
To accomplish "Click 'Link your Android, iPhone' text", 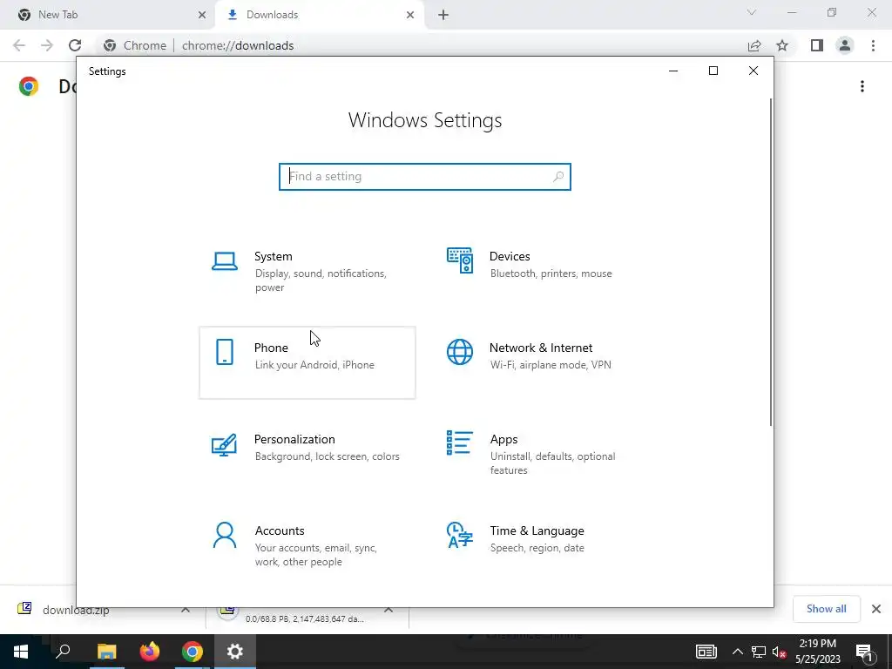I will 314,365.
